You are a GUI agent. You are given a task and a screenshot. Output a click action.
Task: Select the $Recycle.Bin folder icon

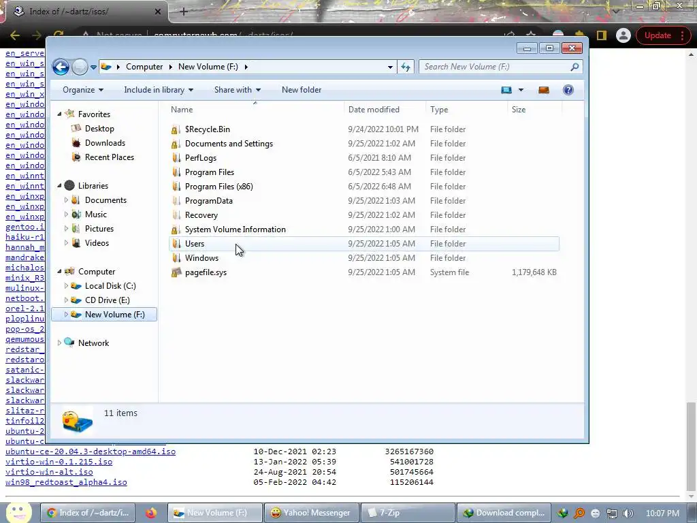pos(176,129)
